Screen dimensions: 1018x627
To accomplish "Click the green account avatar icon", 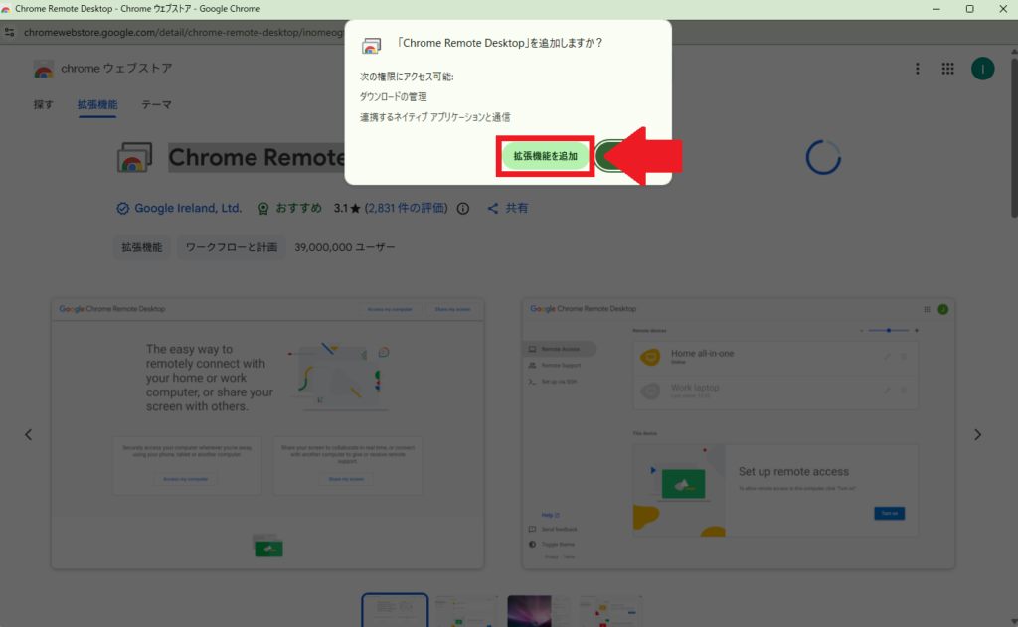I will 982,69.
